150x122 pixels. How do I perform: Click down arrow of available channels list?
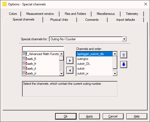point(61,74)
